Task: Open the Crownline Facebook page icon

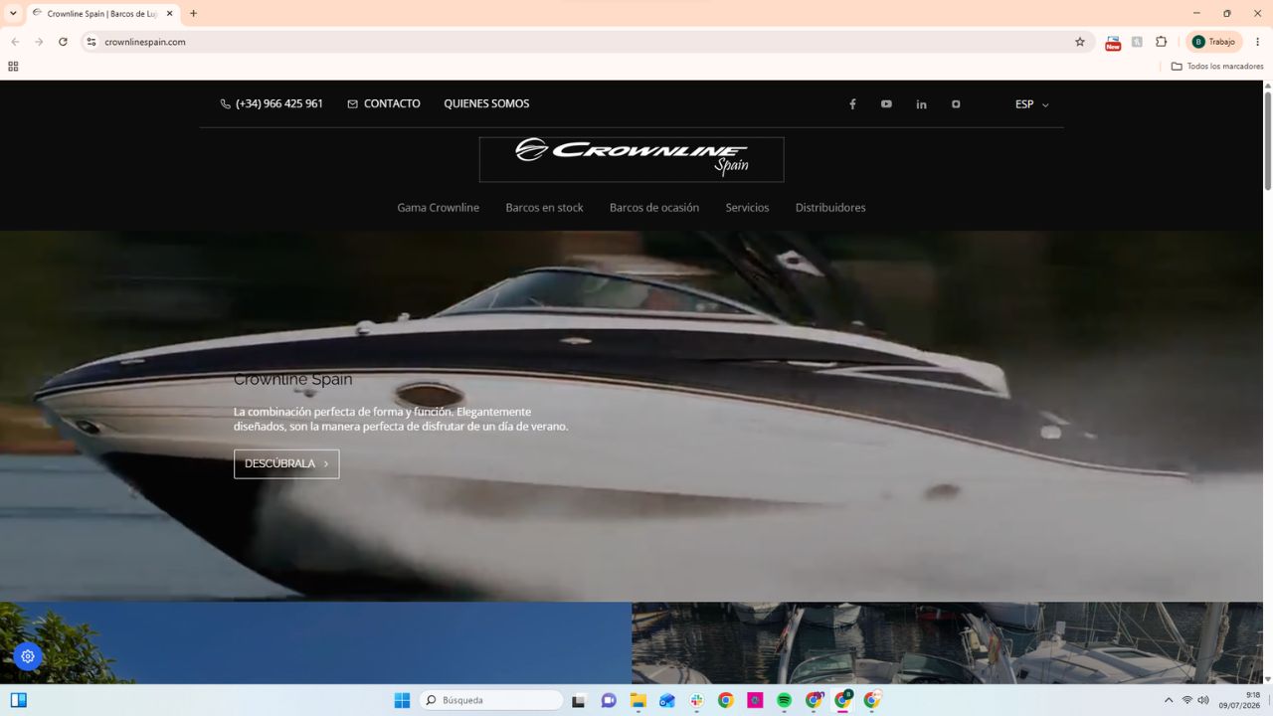Action: pos(852,104)
